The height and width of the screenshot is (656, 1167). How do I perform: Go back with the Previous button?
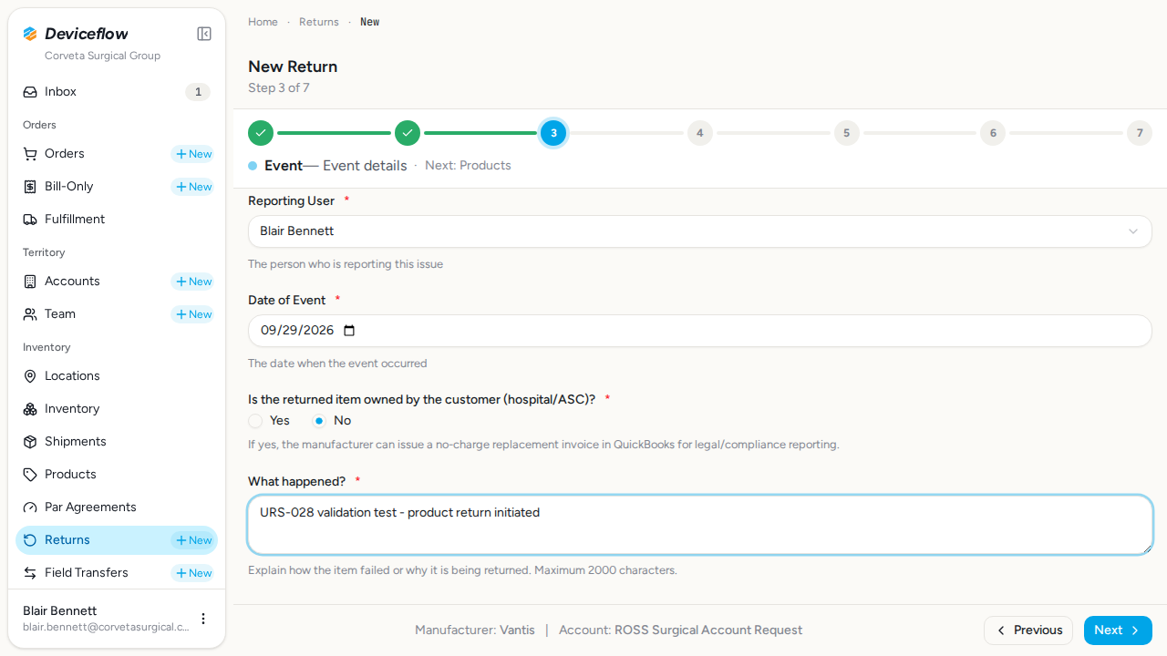(1028, 630)
